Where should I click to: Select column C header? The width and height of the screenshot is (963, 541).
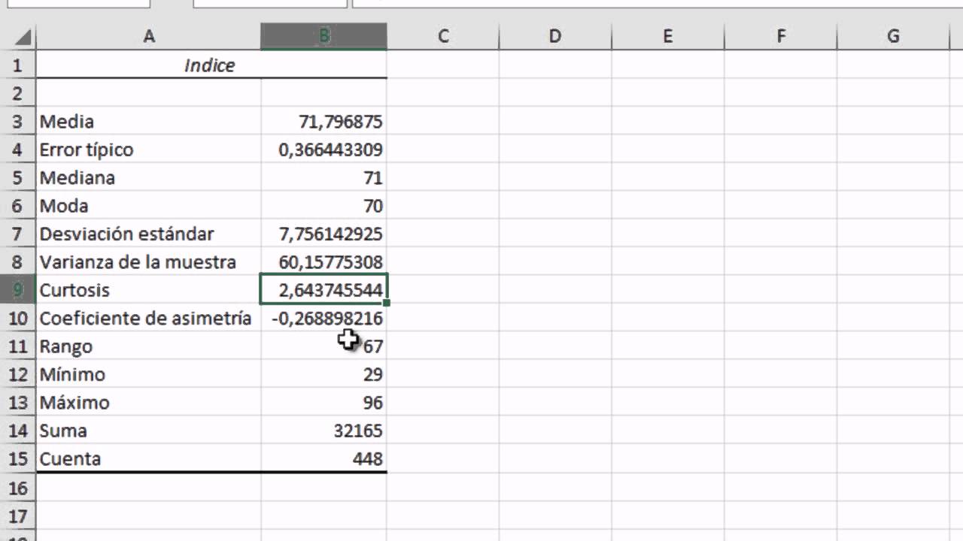tap(443, 36)
